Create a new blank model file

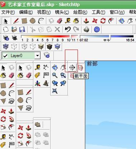pos(6,29)
